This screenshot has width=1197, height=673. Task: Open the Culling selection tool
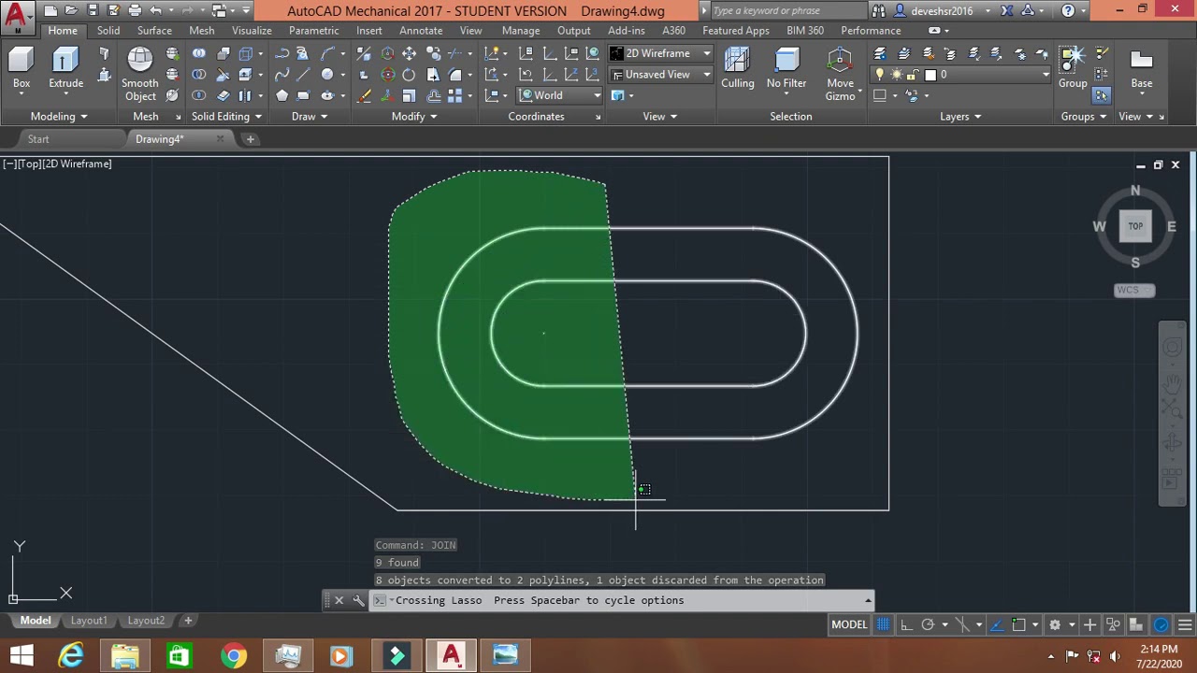click(737, 68)
